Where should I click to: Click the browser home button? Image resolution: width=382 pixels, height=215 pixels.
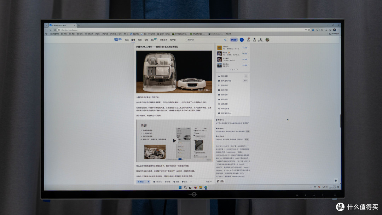click(x=54, y=30)
